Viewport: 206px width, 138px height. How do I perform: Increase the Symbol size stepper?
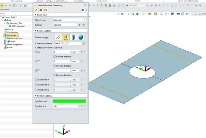click(x=78, y=105)
